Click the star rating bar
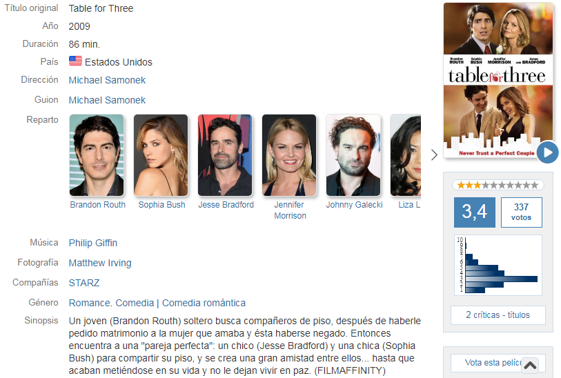Image resolution: width=561 pixels, height=378 pixels. [498, 185]
